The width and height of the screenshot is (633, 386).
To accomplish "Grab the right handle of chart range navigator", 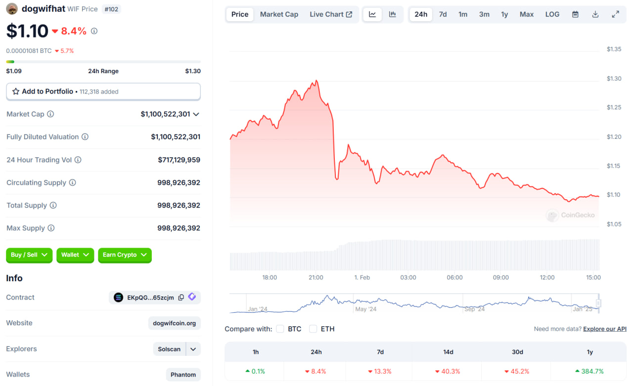I will (598, 303).
